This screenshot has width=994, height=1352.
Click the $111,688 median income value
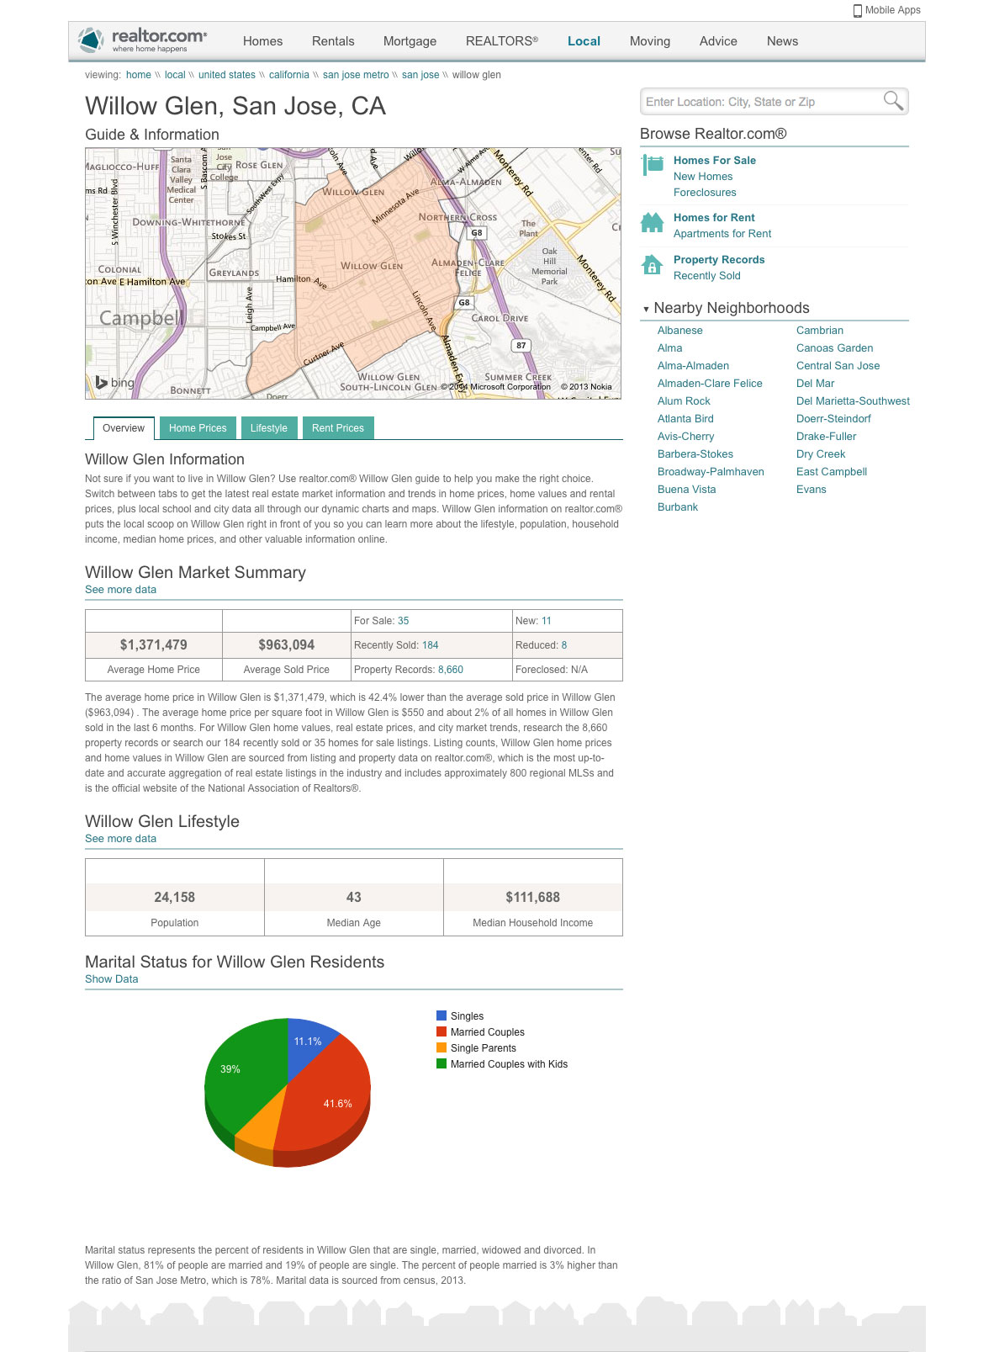point(533,897)
